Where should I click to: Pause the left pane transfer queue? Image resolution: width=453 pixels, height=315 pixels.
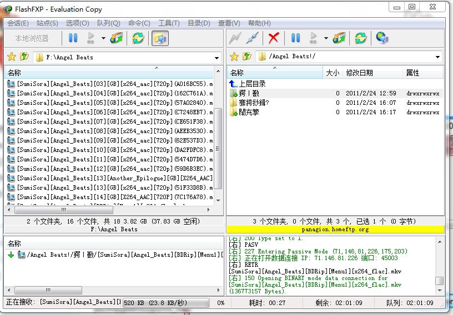pos(73,38)
